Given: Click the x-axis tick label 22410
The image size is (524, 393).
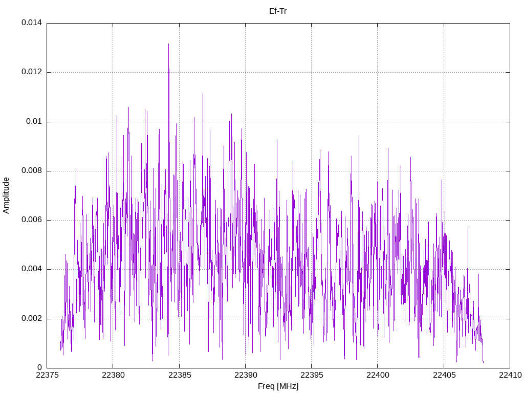Looking at the screenshot, I should pos(510,375).
